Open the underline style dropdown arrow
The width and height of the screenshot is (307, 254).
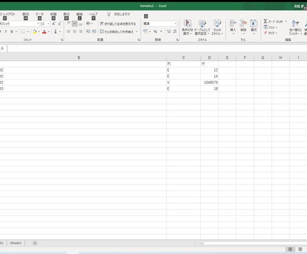pos(16,31)
